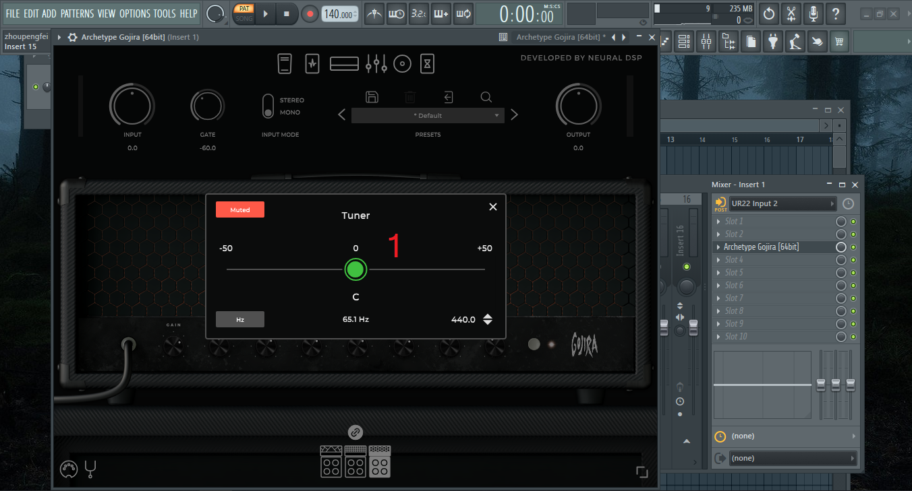Open the FILE menu
Viewport: 912px width, 491px height.
point(13,13)
